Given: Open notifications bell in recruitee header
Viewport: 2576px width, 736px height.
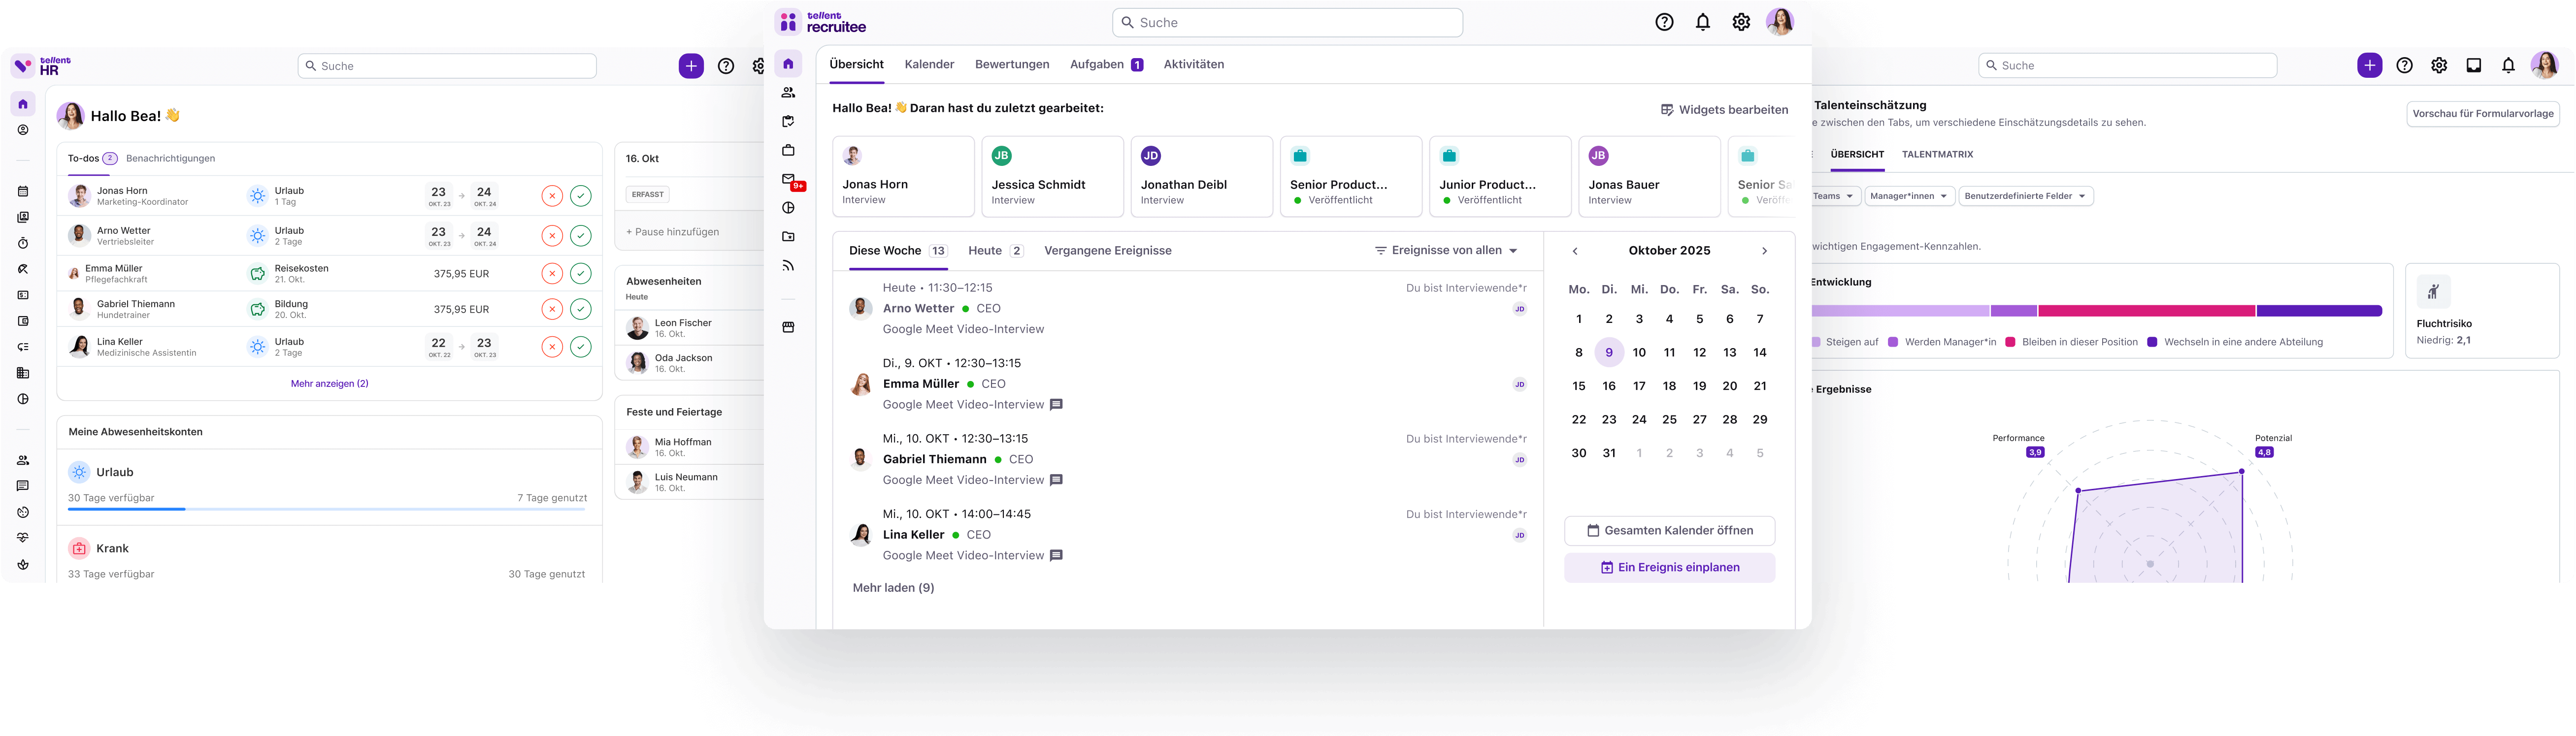Looking at the screenshot, I should coord(1702,22).
